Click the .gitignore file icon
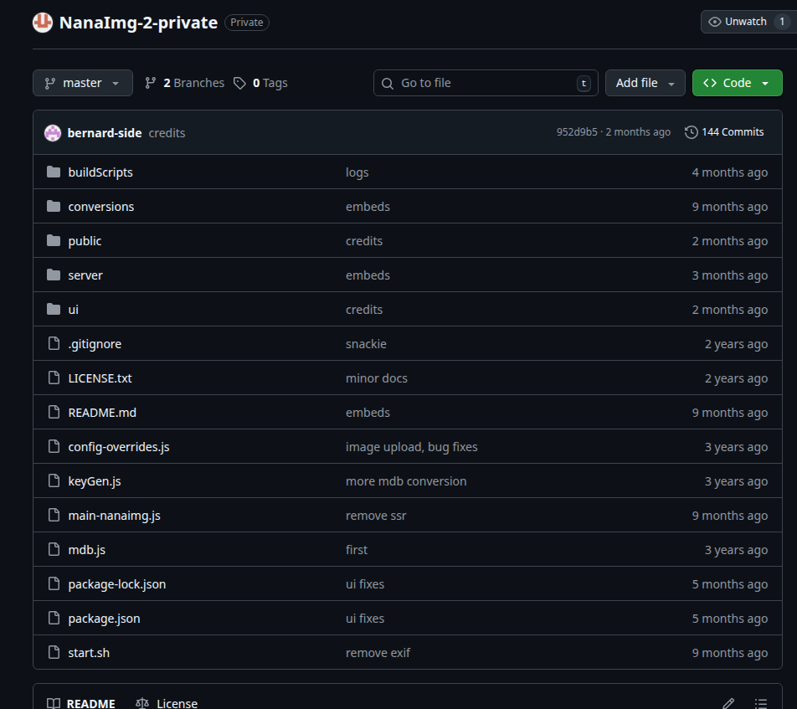This screenshot has height=709, width=797. point(54,343)
